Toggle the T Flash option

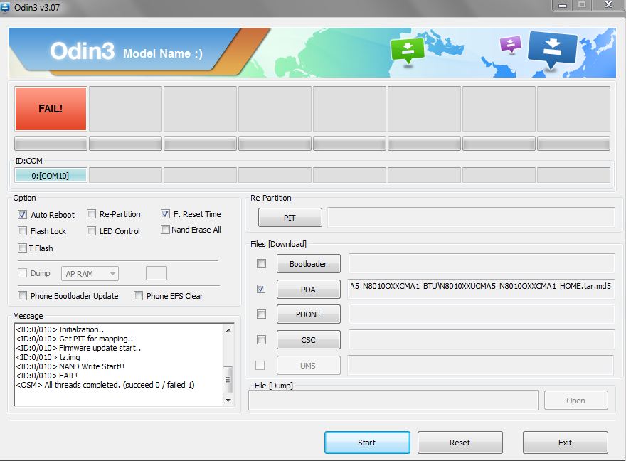(22, 248)
